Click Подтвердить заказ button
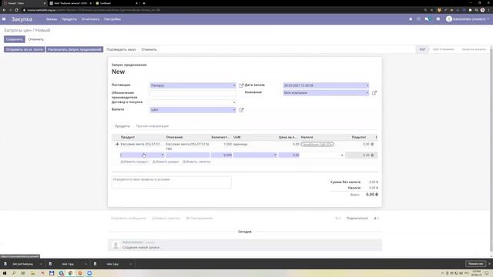 121,49
